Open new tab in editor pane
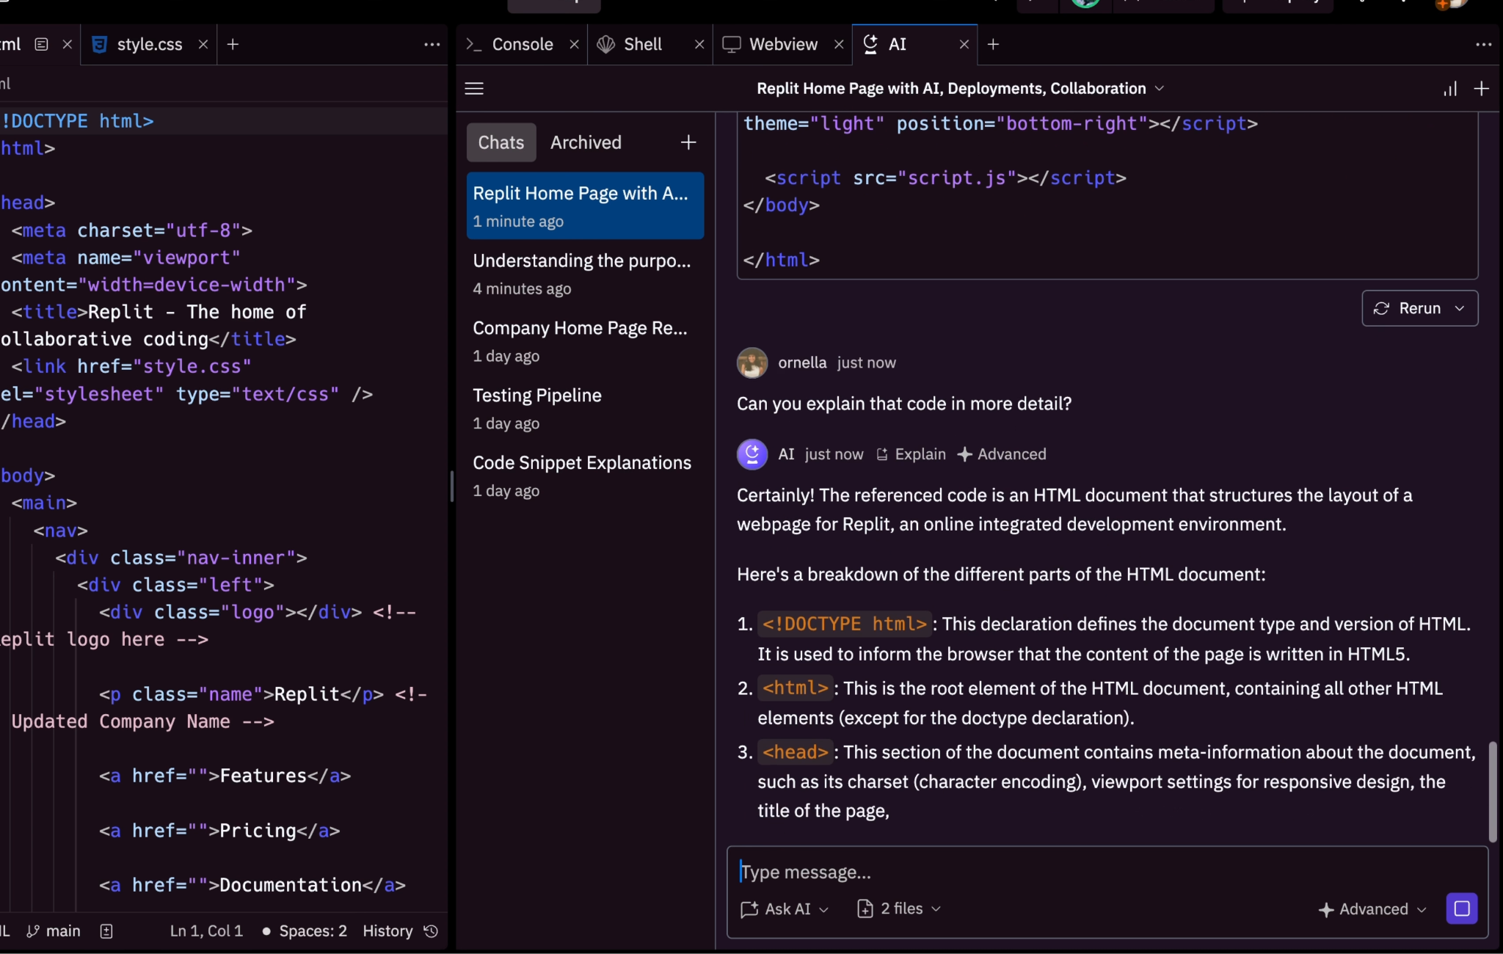The height and width of the screenshot is (954, 1503). (x=233, y=44)
